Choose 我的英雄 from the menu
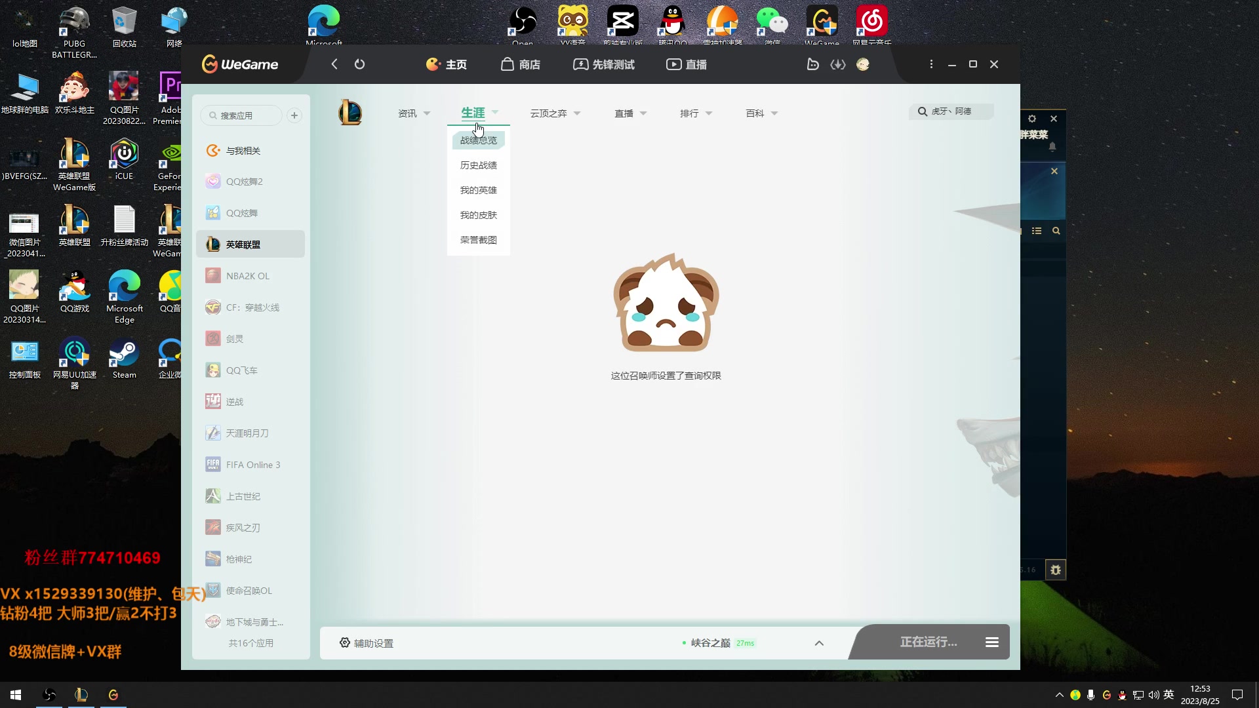1259x708 pixels. pyautogui.click(x=479, y=190)
